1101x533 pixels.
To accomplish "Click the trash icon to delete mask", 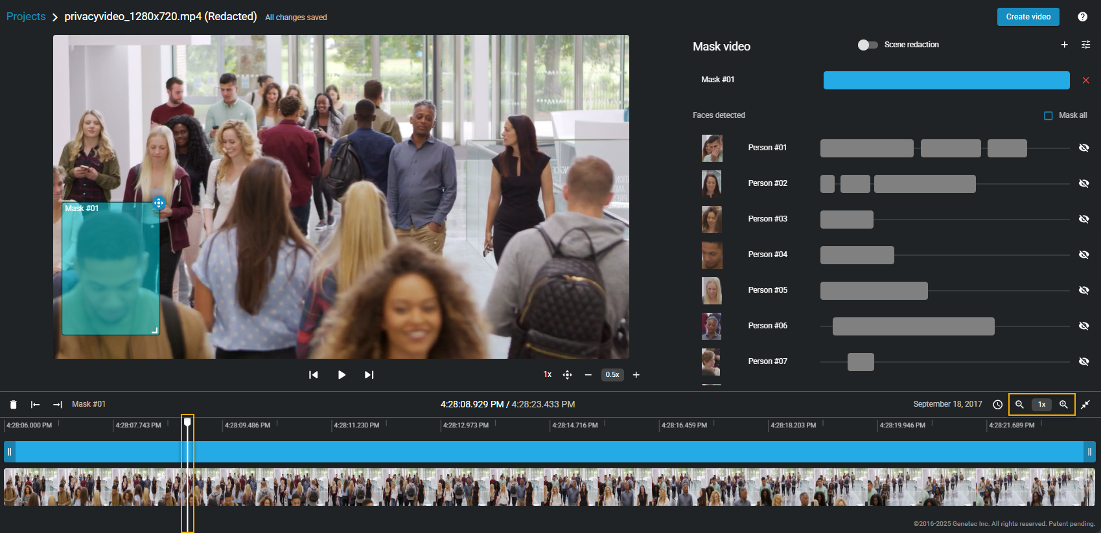I will (13, 405).
